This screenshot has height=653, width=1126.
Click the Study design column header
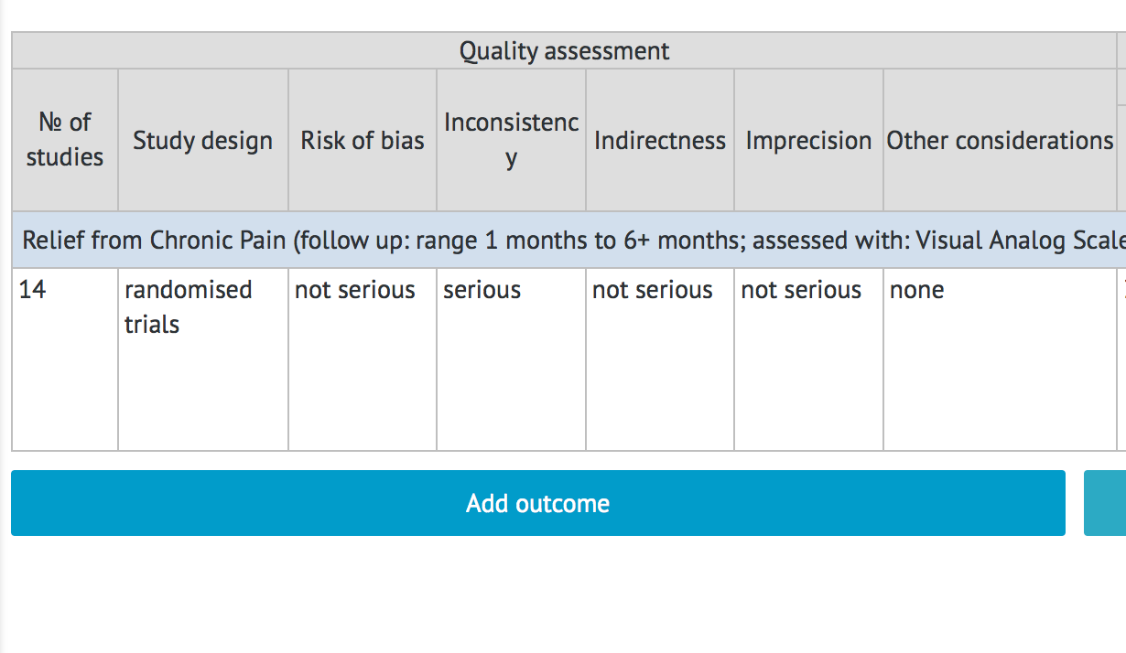pos(203,141)
